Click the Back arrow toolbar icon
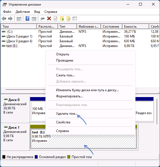The image size is (160, 167). click(4, 19)
